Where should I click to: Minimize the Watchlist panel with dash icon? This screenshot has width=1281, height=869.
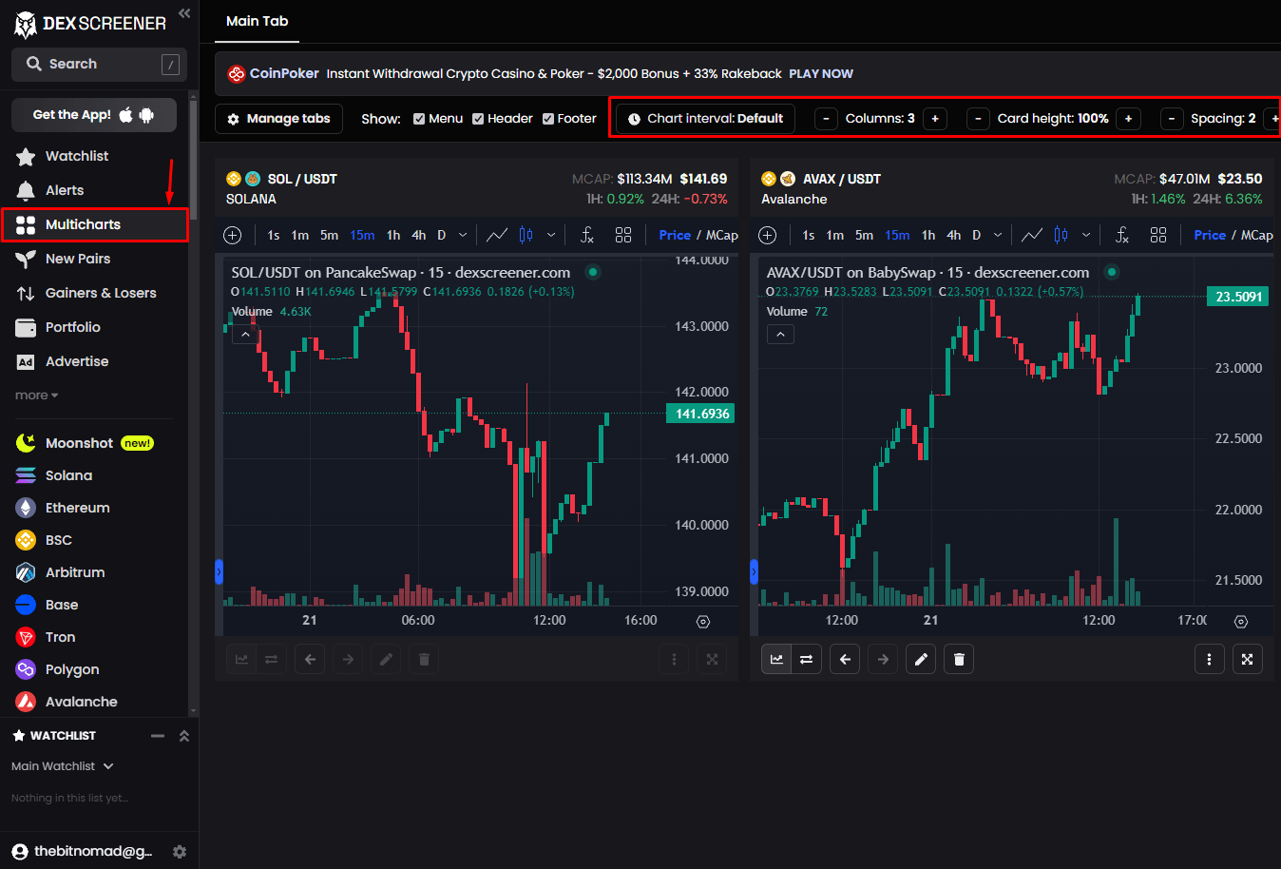point(158,736)
